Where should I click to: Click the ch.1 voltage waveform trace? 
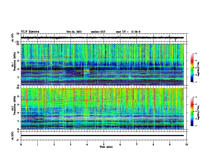(x=102, y=38)
